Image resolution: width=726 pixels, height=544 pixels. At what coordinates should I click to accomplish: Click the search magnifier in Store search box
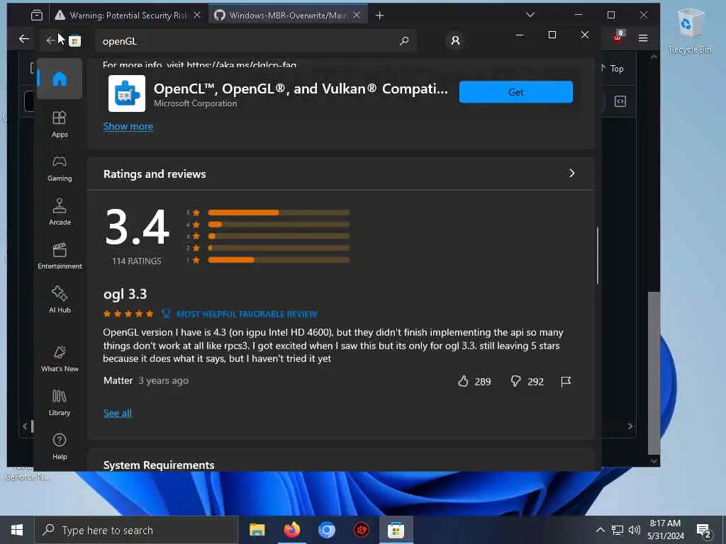click(x=403, y=40)
